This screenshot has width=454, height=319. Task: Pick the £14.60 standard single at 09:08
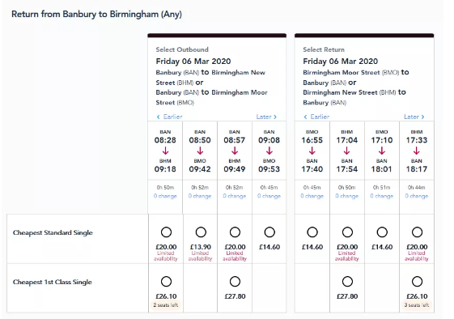point(269,232)
